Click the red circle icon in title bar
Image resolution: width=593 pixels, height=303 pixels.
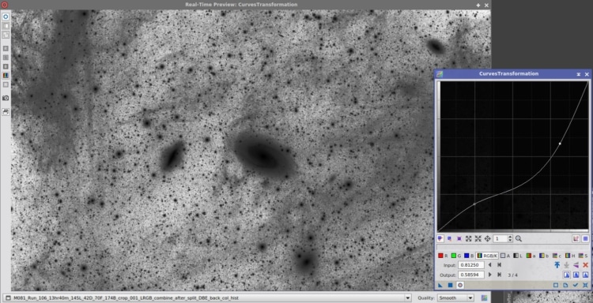(5, 5)
